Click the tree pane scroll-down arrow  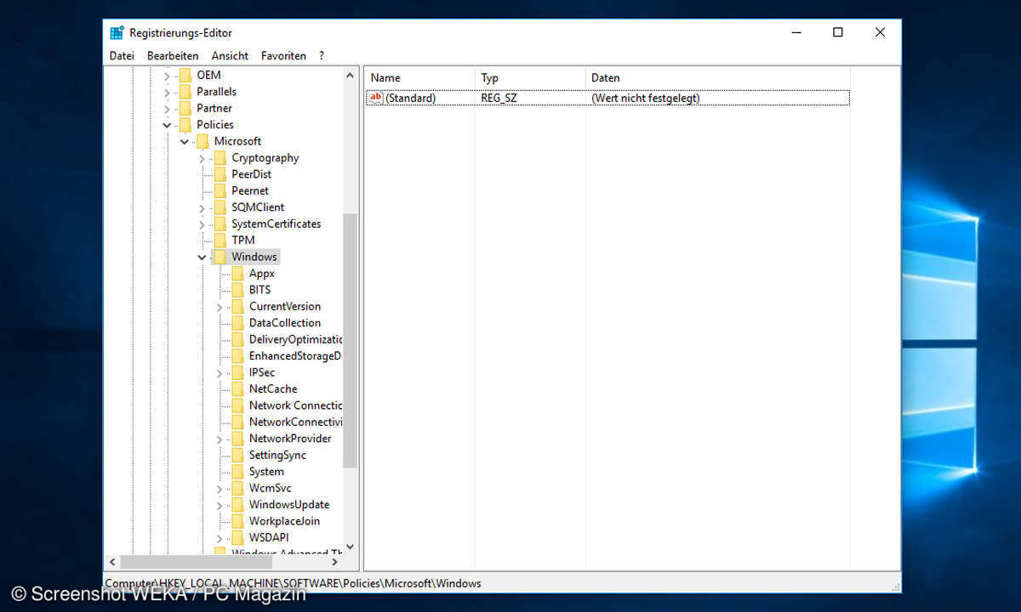click(x=350, y=547)
